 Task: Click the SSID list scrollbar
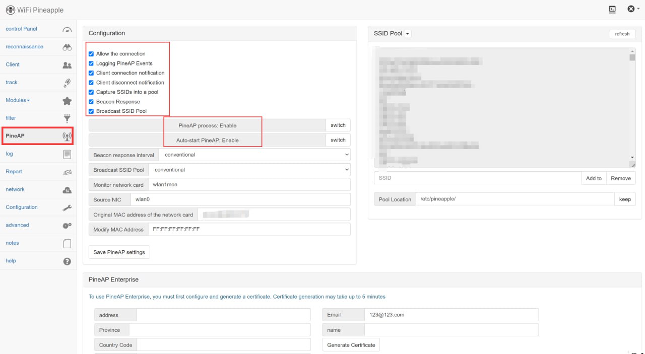pos(632,57)
